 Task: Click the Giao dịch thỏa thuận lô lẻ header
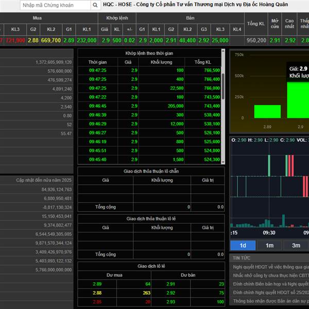pos(151,219)
